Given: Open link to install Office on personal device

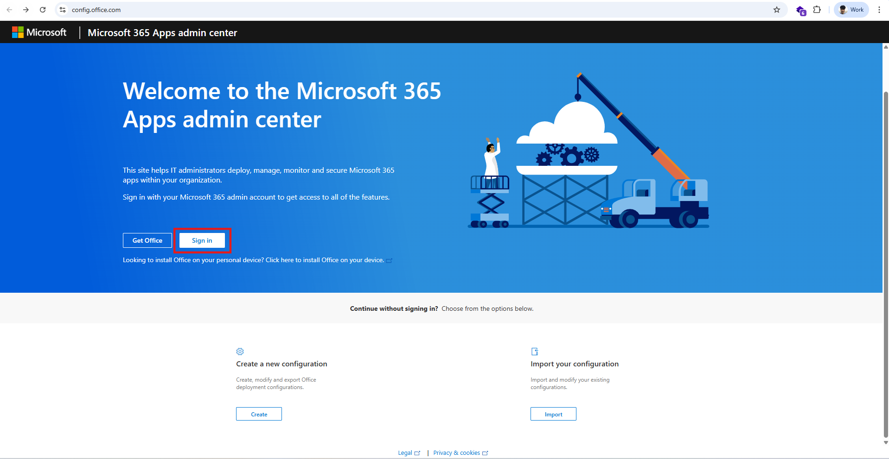Looking at the screenshot, I should (x=325, y=260).
